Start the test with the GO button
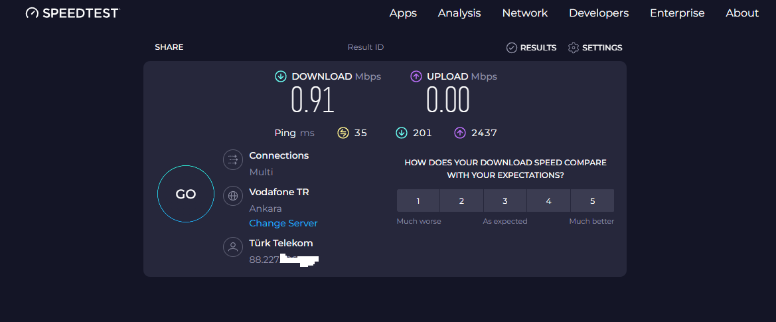The width and height of the screenshot is (776, 322). click(186, 194)
